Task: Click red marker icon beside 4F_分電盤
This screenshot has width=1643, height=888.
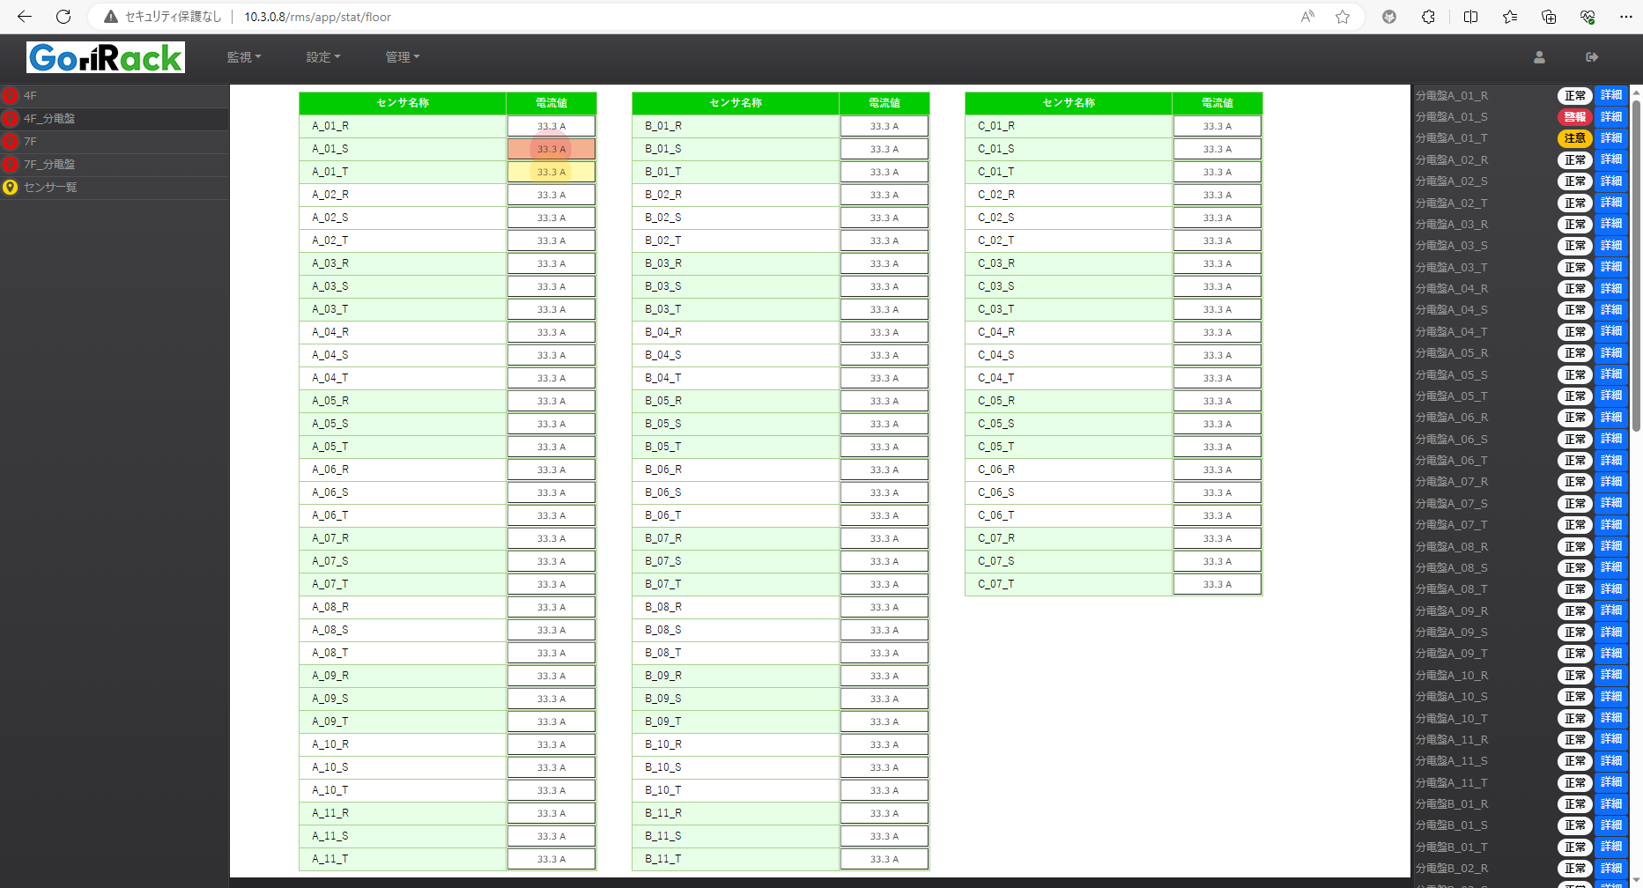Action: (x=11, y=118)
